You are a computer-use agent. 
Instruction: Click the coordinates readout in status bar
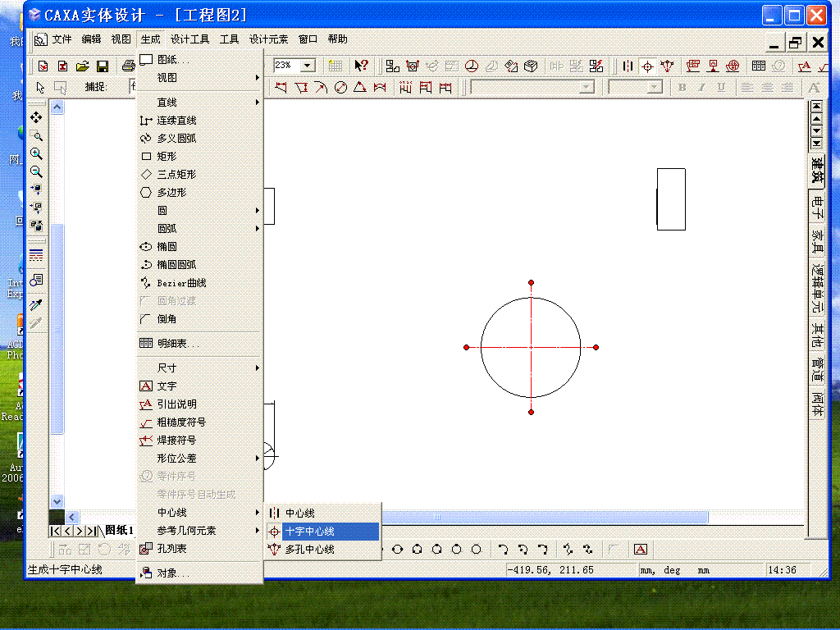click(x=550, y=570)
